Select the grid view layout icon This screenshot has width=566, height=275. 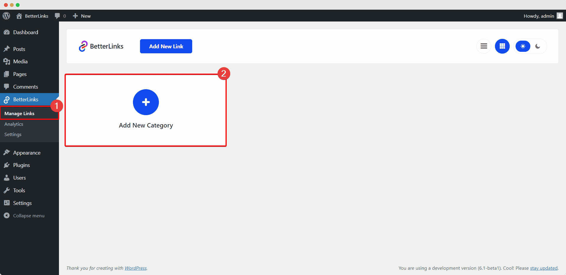pyautogui.click(x=502, y=46)
